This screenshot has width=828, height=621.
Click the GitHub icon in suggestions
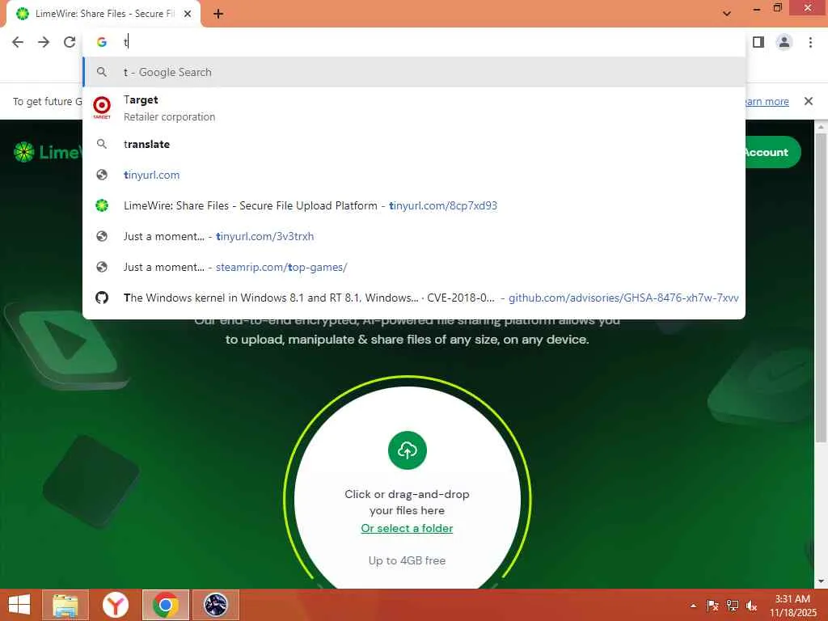(x=102, y=298)
